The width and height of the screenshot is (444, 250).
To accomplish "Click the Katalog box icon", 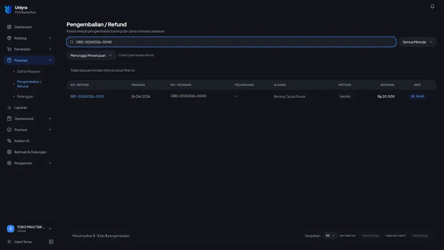I will click(9, 38).
